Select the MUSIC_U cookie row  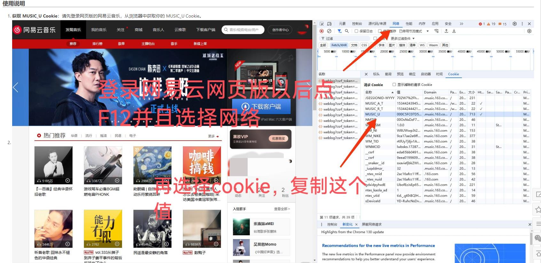[x=447, y=114]
